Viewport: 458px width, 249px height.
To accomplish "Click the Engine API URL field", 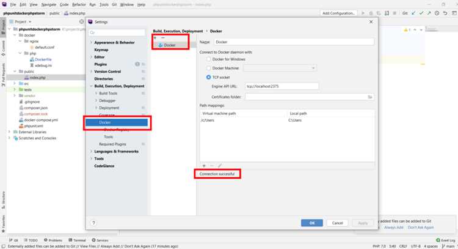I will coord(282,86).
